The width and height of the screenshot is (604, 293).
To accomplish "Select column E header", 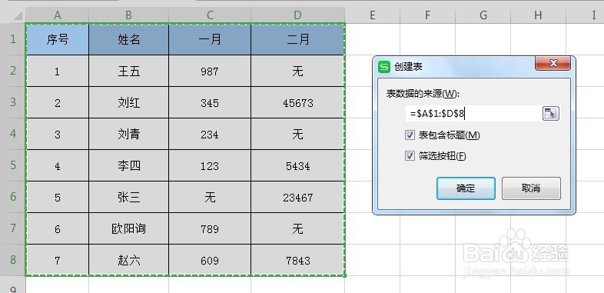I will point(373,15).
